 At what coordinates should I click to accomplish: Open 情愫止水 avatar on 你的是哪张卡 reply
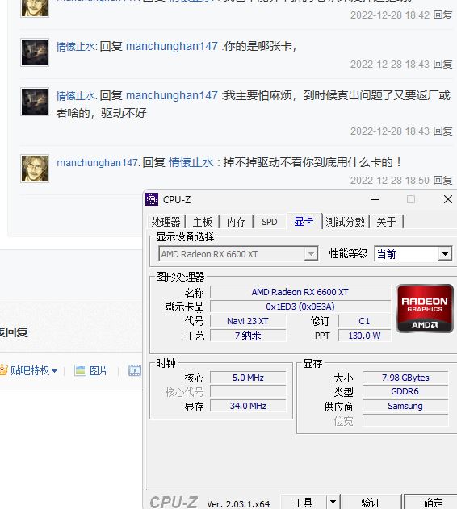coord(35,52)
